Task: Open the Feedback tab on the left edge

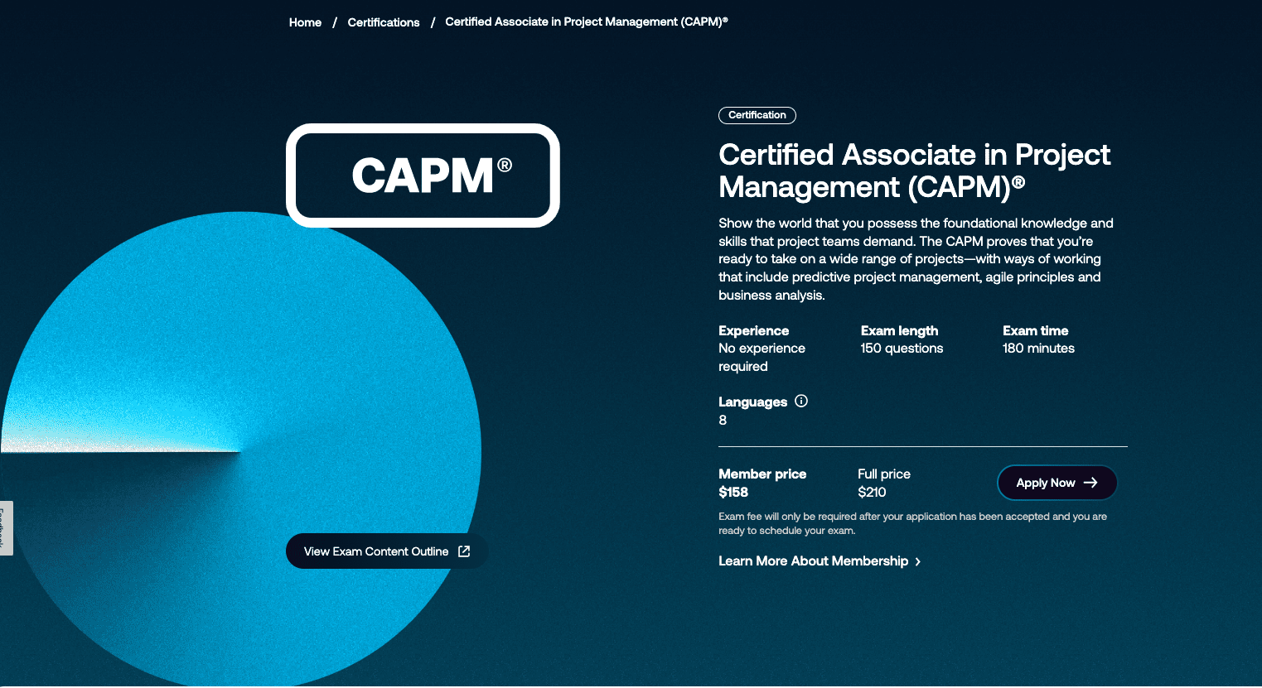Action: pos(6,527)
